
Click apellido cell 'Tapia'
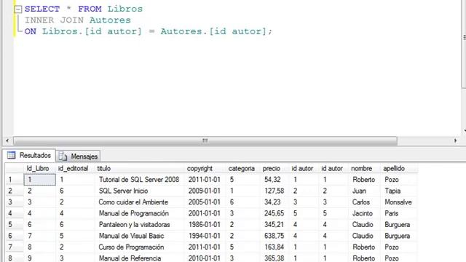tap(399, 191)
